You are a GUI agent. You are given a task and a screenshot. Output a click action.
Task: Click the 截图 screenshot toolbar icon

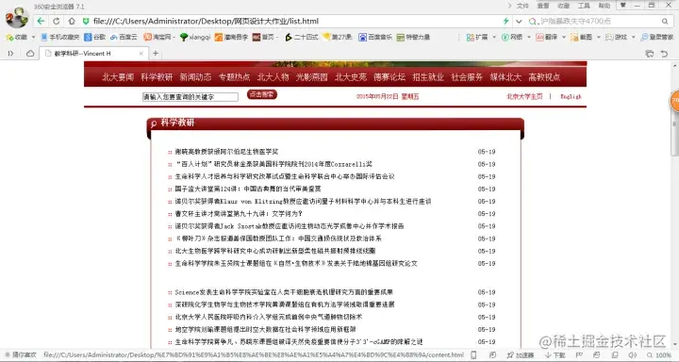coord(582,38)
